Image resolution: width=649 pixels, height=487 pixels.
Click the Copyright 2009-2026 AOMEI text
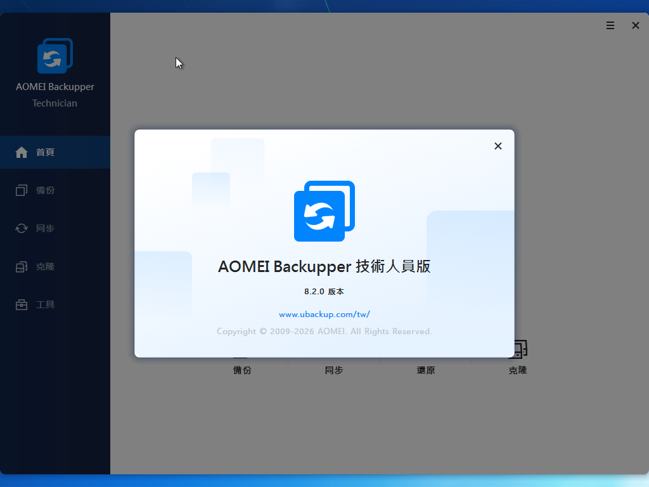click(324, 331)
